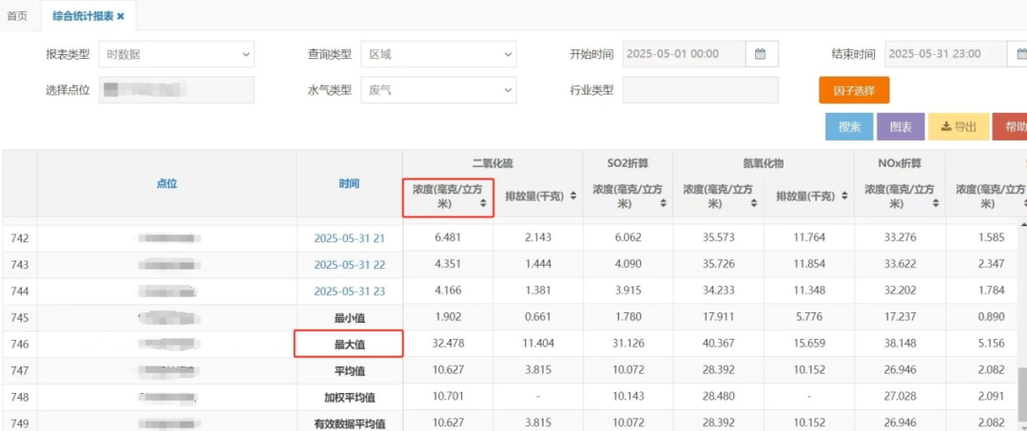Sort by 二氧化硫 浓度 column sort arrows
The height and width of the screenshot is (431, 1027).
483,203
